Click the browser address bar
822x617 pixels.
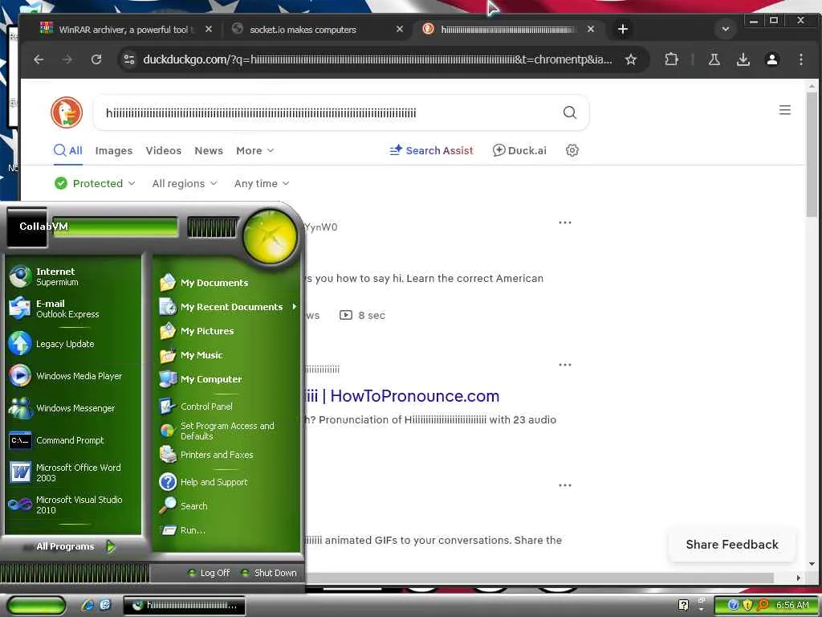pos(376,59)
